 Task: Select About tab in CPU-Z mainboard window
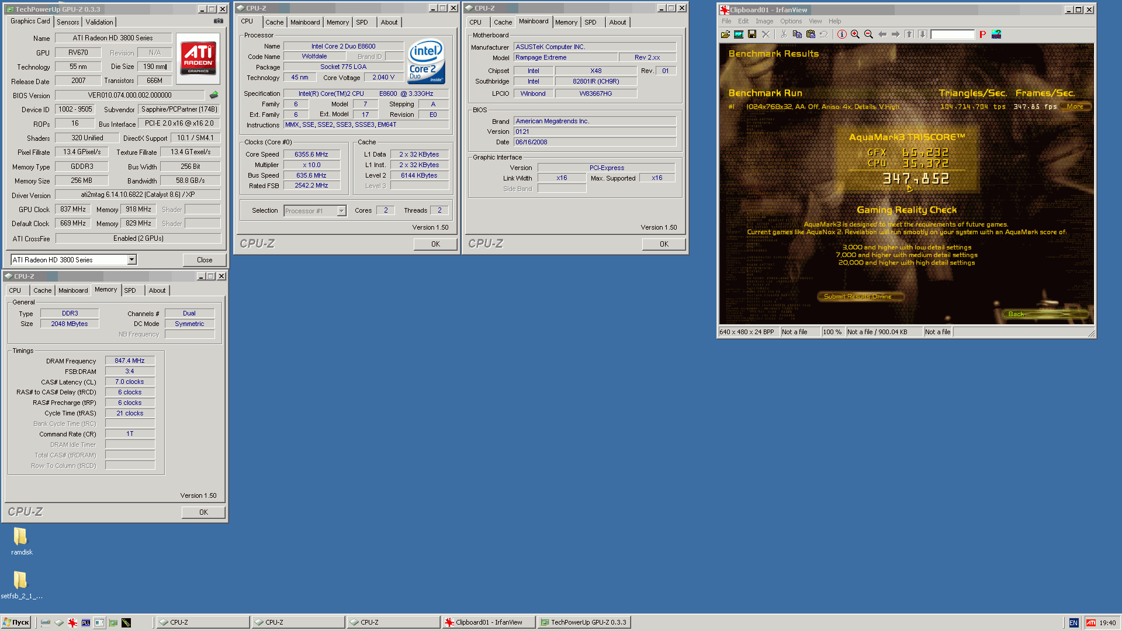click(617, 22)
